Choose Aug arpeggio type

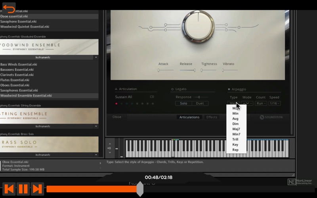pyautogui.click(x=236, y=118)
